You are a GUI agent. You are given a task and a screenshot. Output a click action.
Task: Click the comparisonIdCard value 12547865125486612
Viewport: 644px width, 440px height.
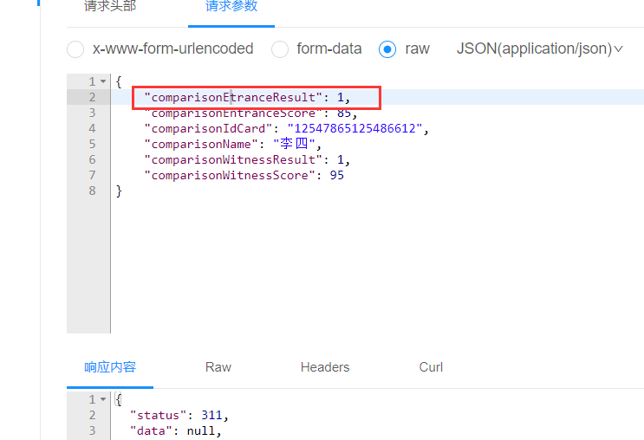coord(355,128)
